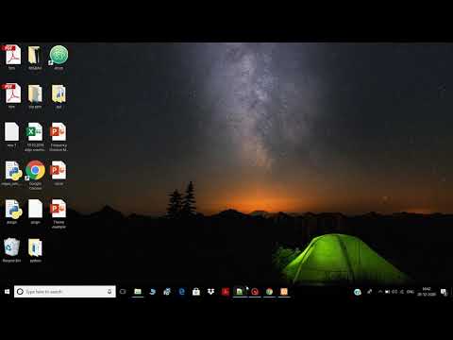Open the taskbar clock and date

[x=427, y=292]
